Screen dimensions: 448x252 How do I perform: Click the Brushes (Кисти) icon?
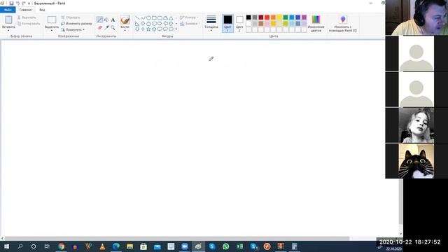[125, 20]
